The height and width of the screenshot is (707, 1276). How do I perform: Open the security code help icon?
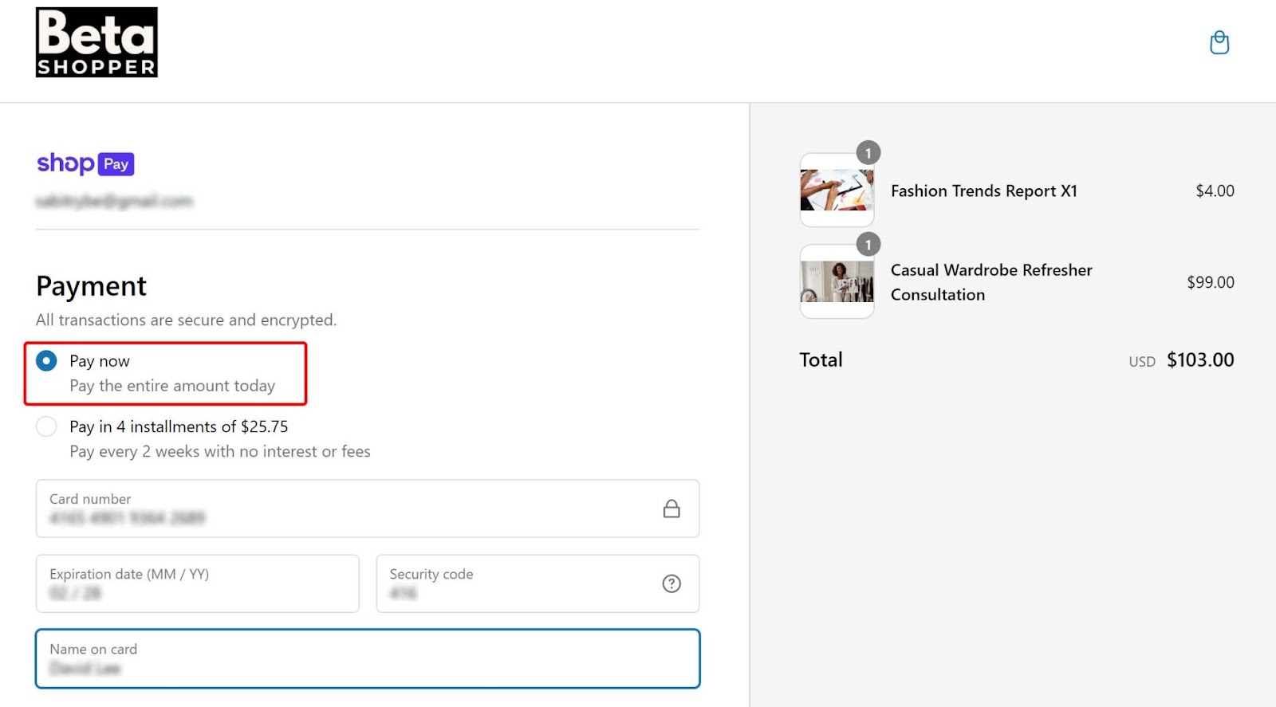(x=671, y=583)
